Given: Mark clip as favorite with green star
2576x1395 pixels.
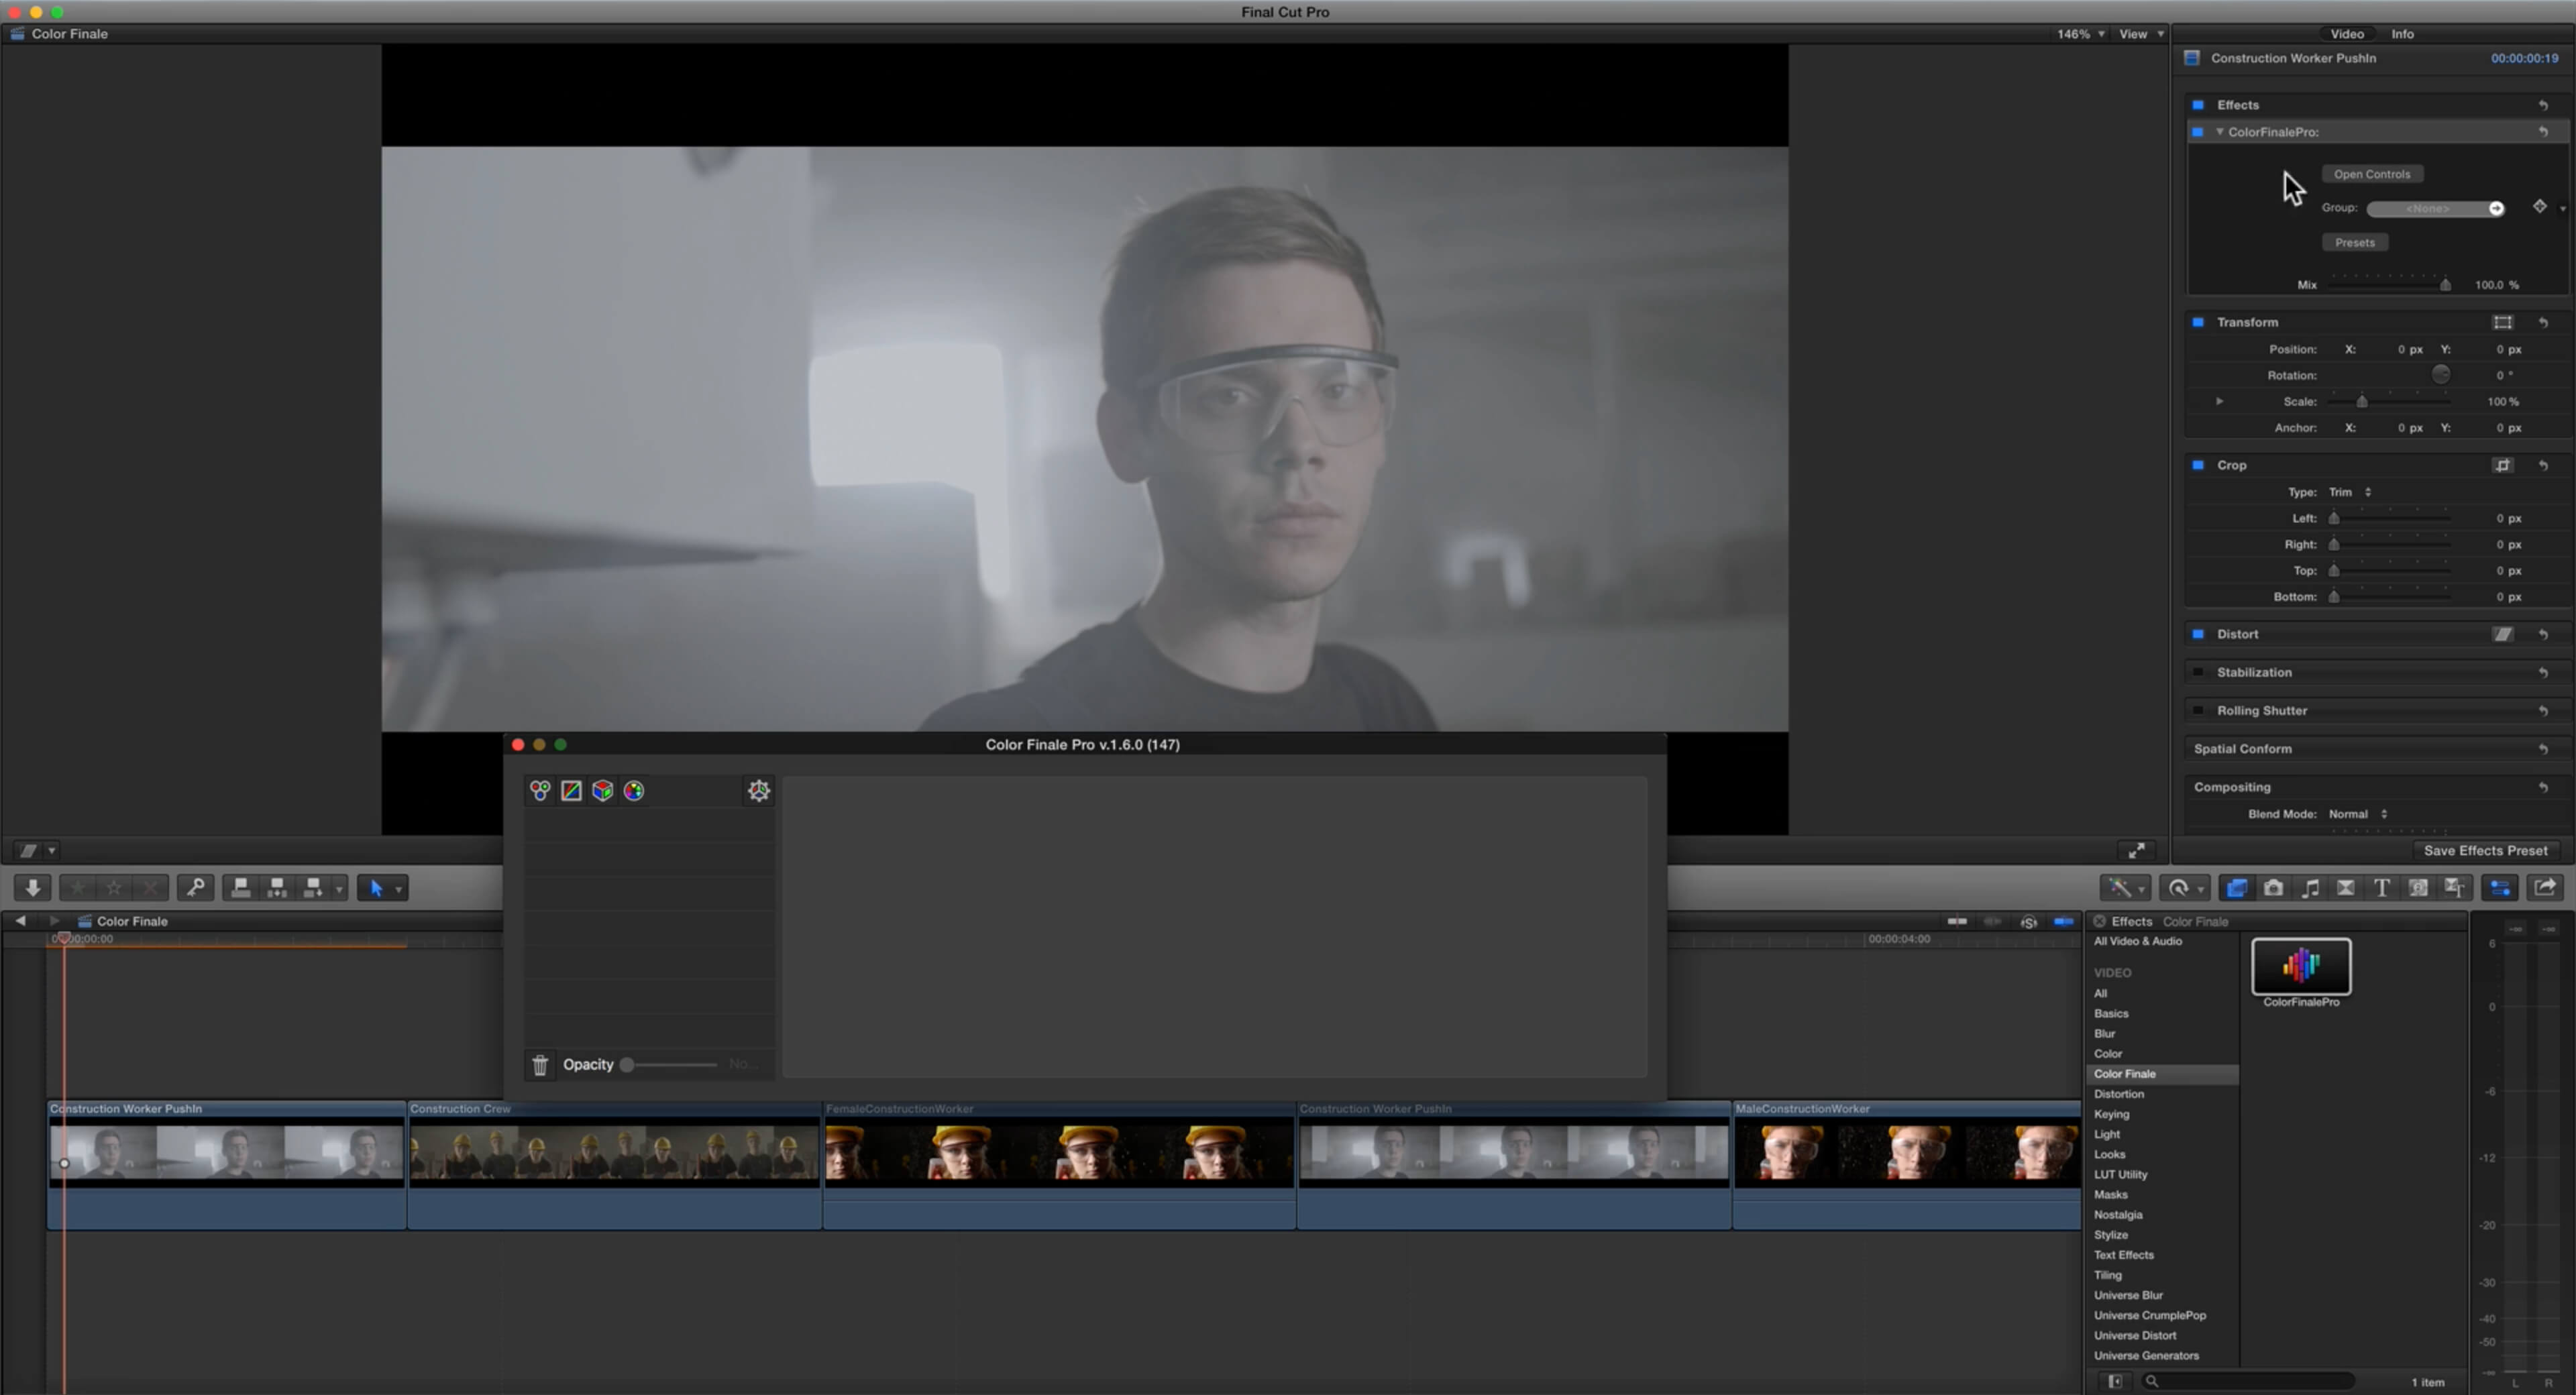Looking at the screenshot, I should coord(78,888).
